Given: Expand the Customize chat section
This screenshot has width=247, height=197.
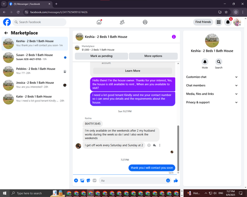Looking at the screenshot, I should [x=212, y=77].
